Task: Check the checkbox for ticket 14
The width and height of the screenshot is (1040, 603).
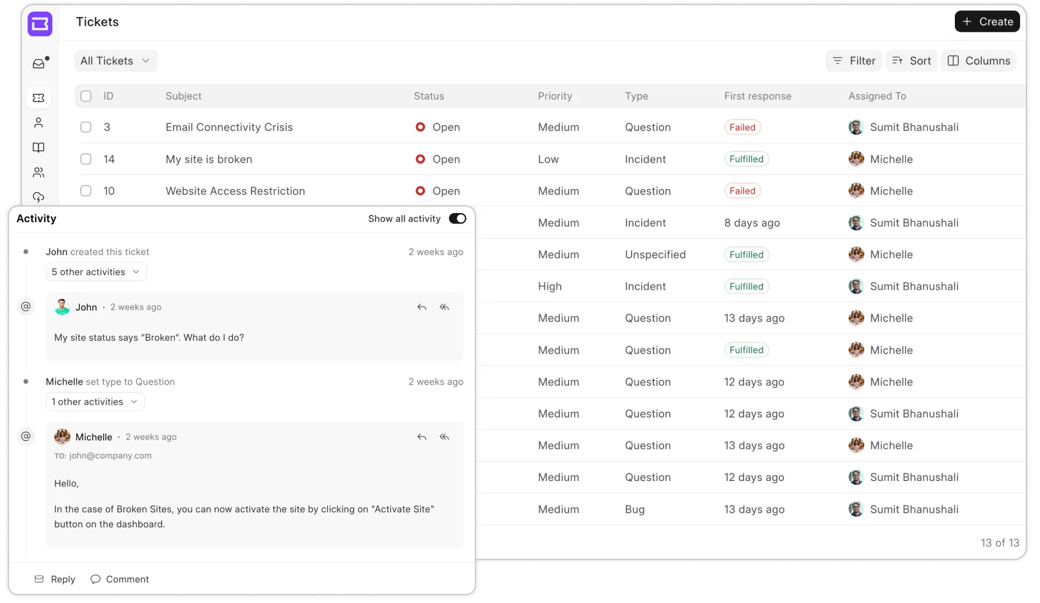Action: (x=86, y=159)
